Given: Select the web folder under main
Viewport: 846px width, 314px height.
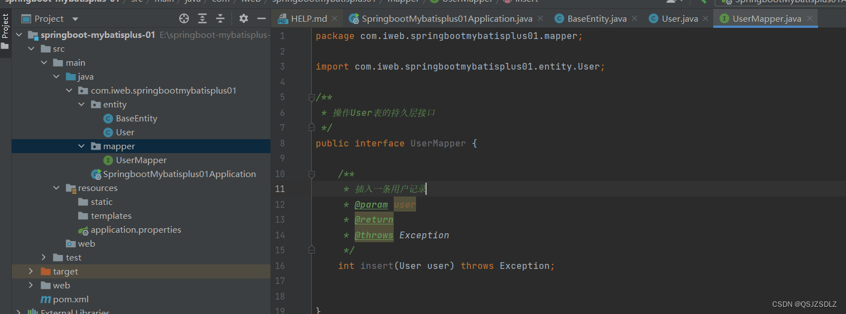Looking at the screenshot, I should pyautogui.click(x=86, y=244).
